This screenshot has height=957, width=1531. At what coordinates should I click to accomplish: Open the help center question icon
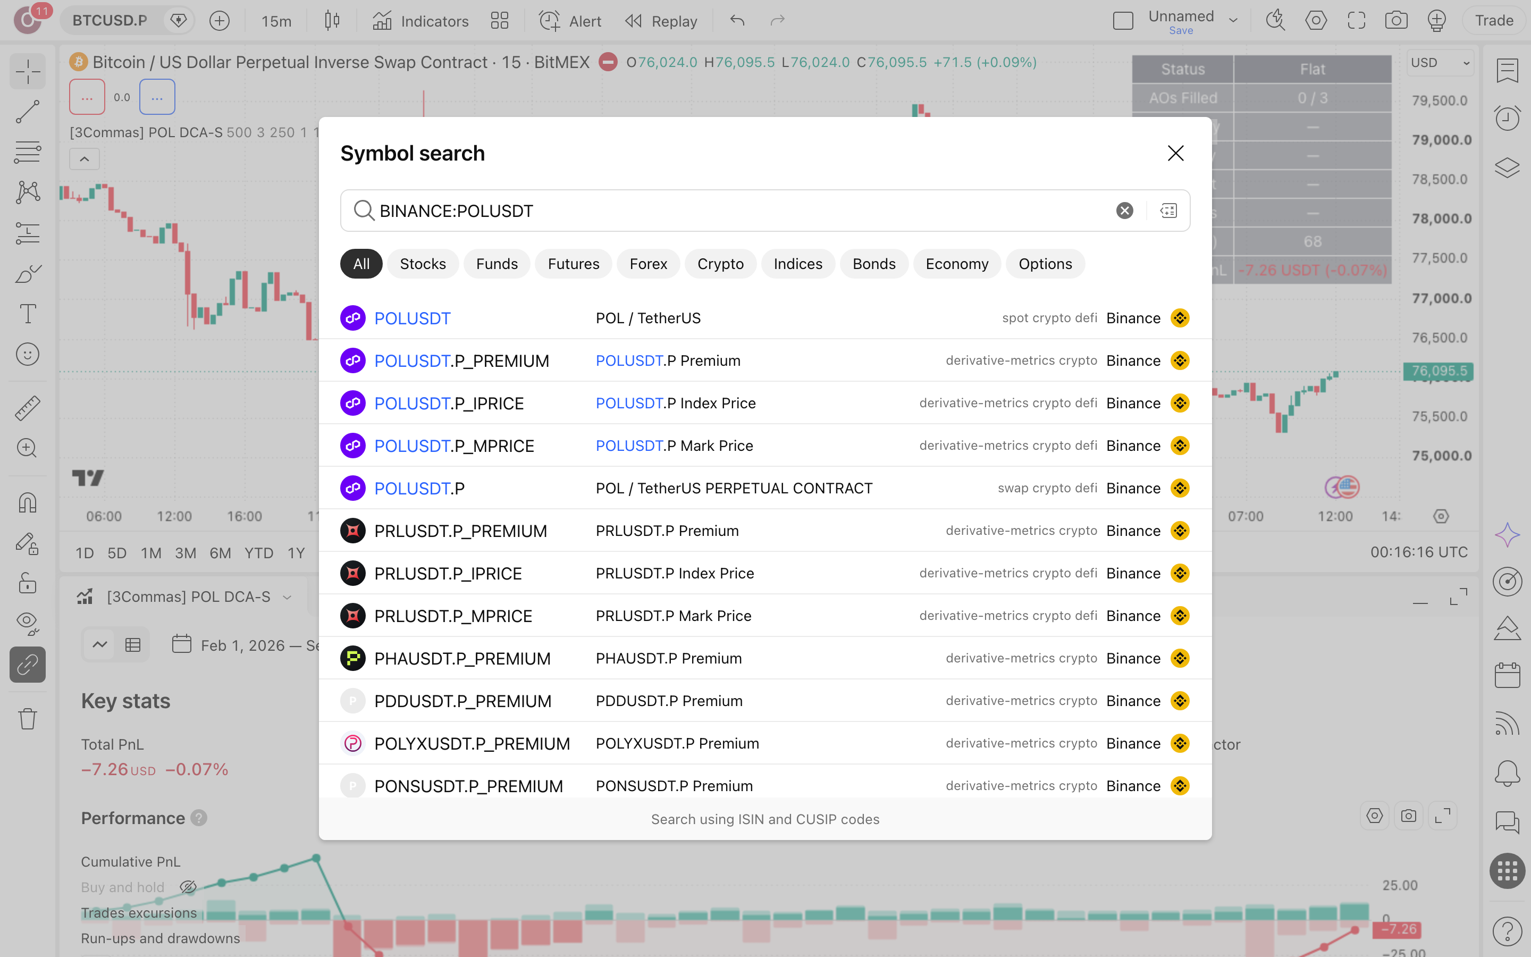(1508, 931)
